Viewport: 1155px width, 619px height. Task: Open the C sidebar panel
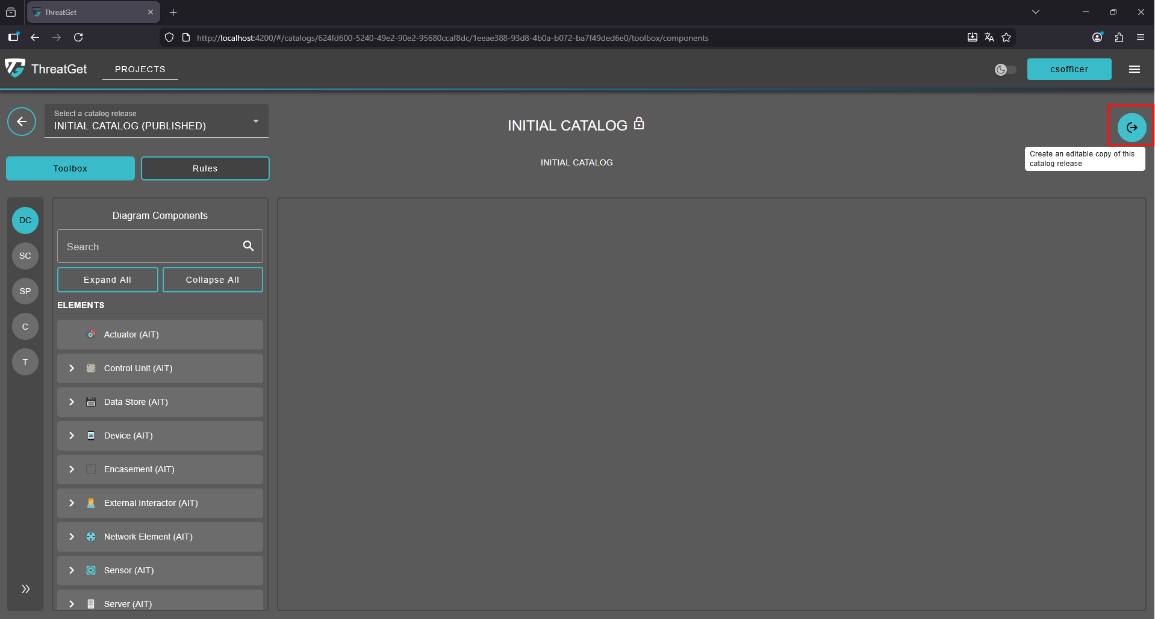[25, 327]
